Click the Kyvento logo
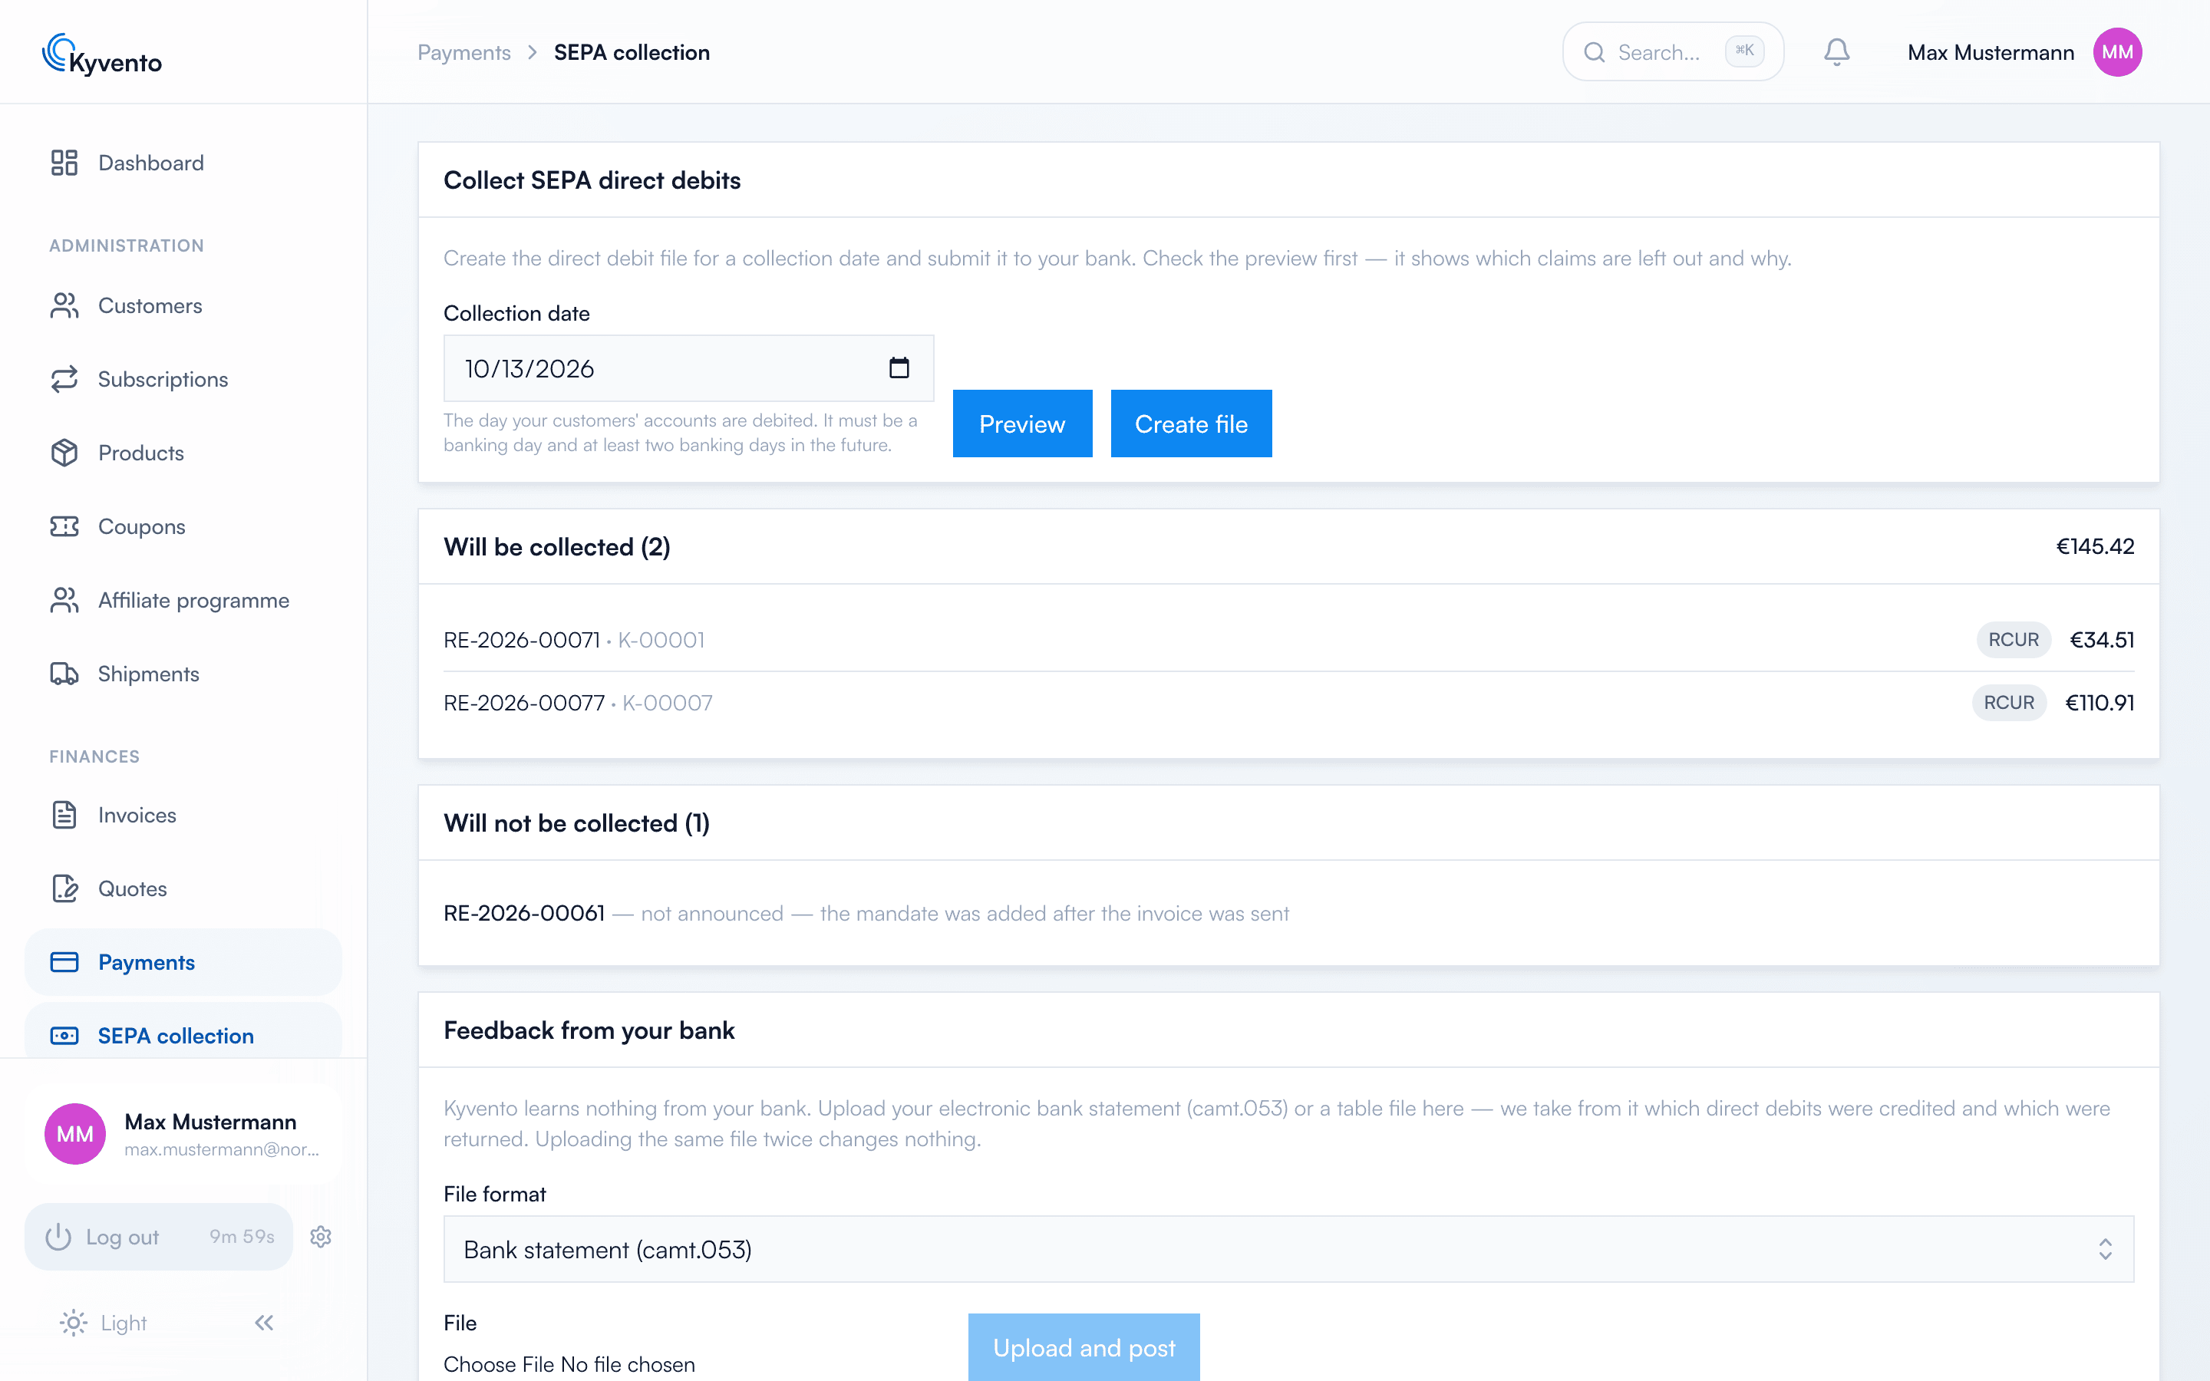 coord(102,54)
